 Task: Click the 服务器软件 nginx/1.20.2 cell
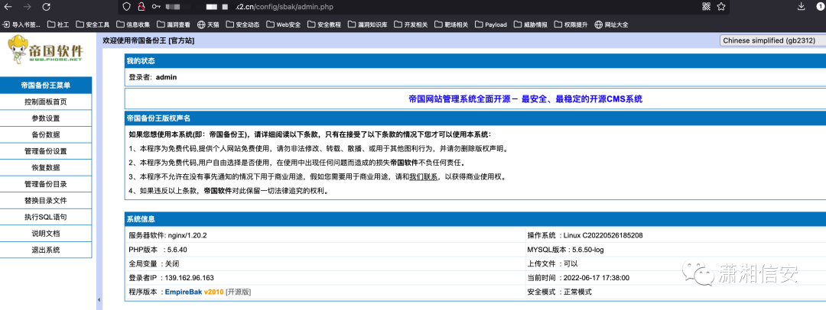click(x=325, y=235)
